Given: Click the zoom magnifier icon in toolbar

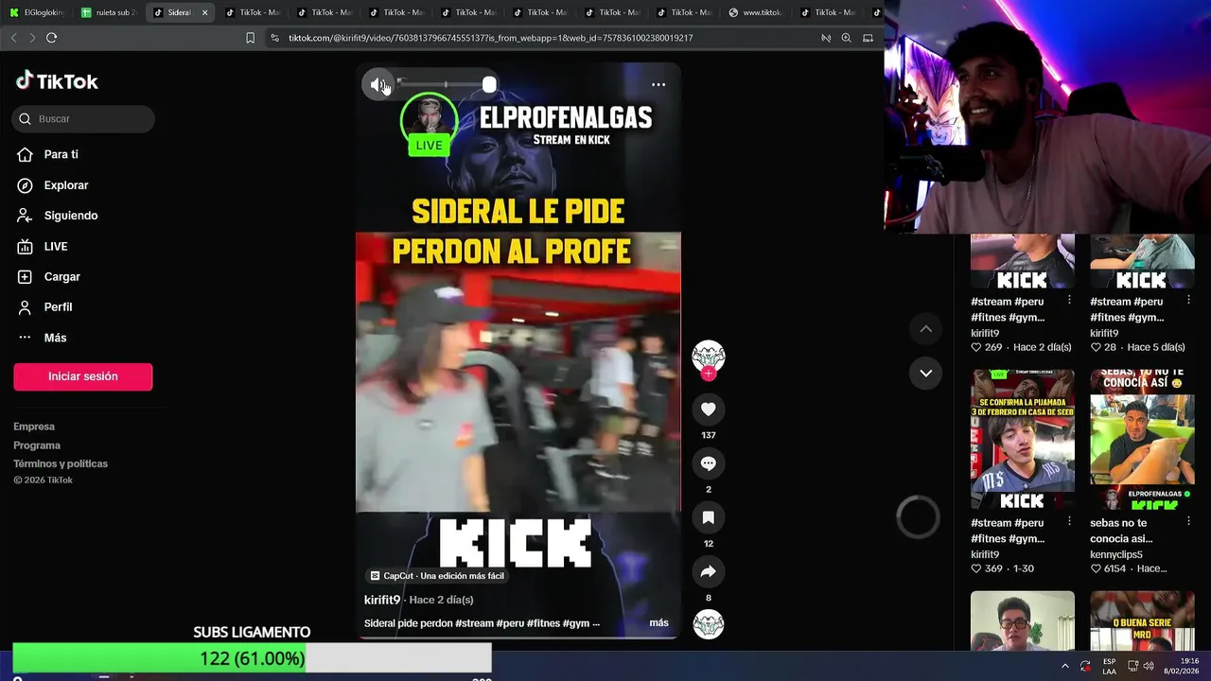Looking at the screenshot, I should click(x=846, y=38).
